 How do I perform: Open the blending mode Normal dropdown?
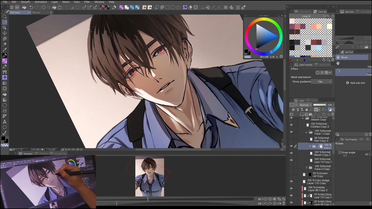tap(305, 105)
